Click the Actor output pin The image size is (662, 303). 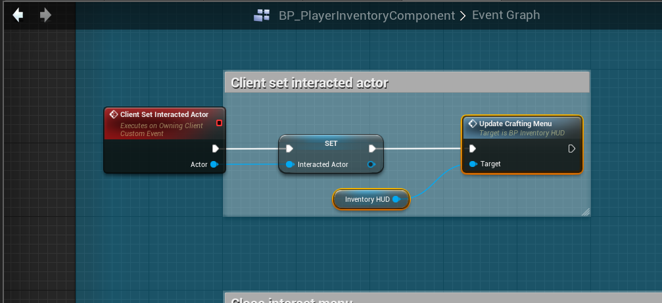214,164
